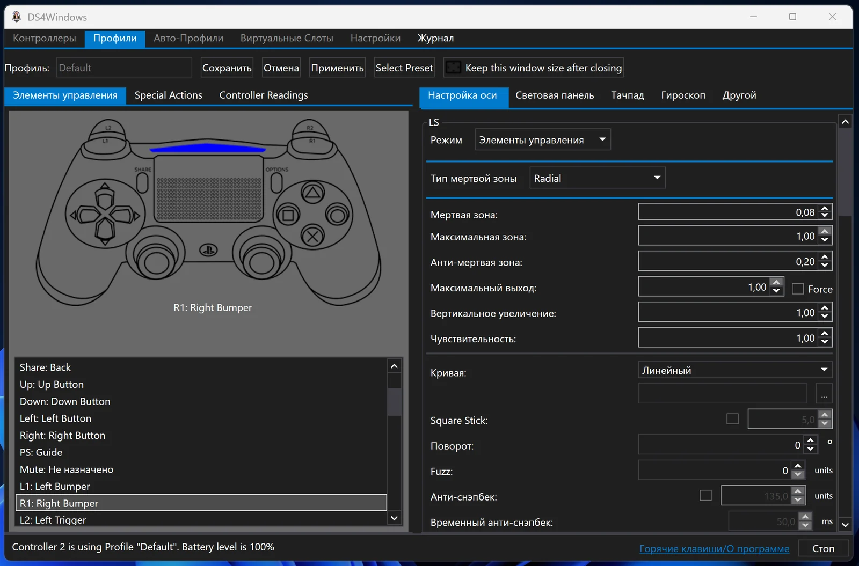Increase Поворот degrees value

pos(810,440)
